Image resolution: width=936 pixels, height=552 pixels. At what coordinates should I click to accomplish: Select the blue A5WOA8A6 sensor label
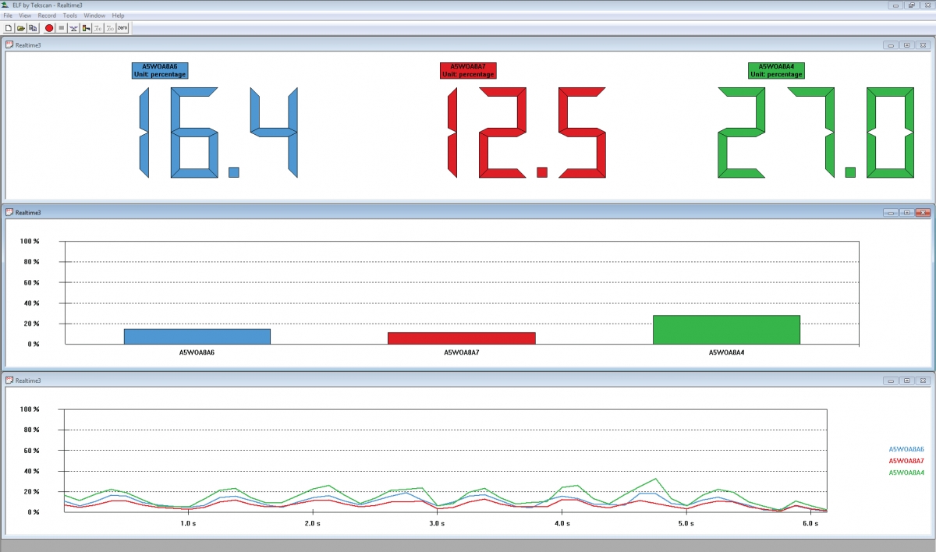160,70
